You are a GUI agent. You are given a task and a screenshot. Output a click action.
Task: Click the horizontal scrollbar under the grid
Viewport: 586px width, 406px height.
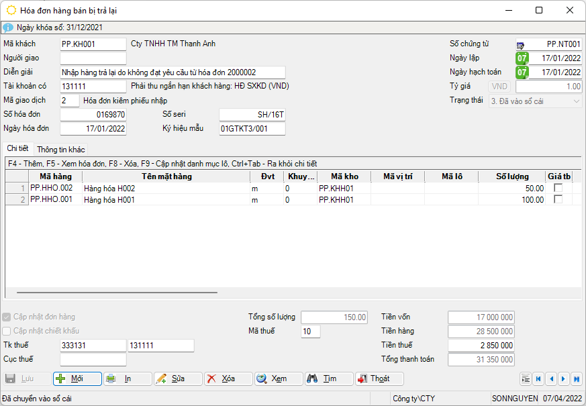tap(117, 293)
